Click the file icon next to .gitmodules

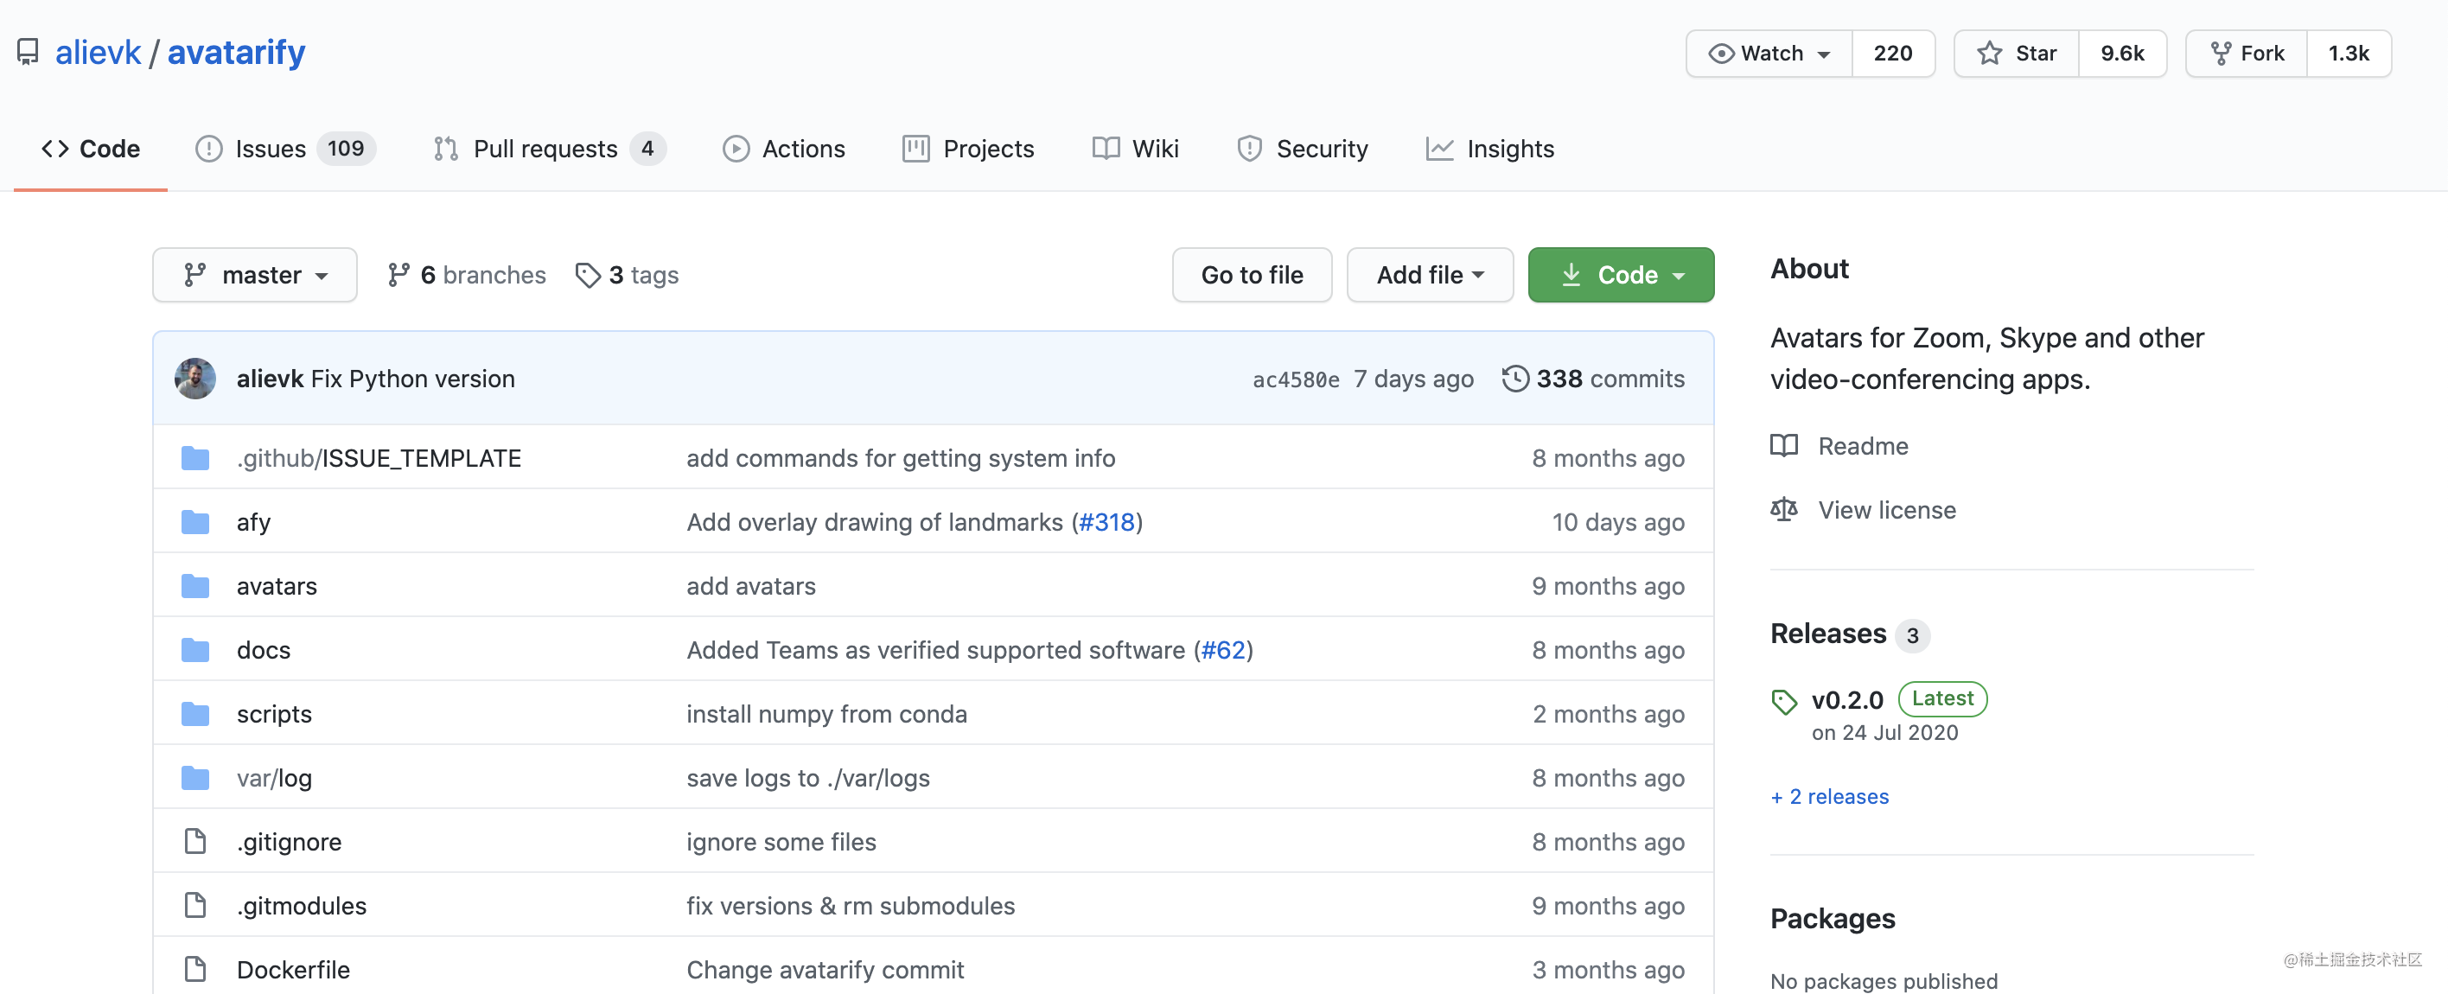(x=194, y=906)
